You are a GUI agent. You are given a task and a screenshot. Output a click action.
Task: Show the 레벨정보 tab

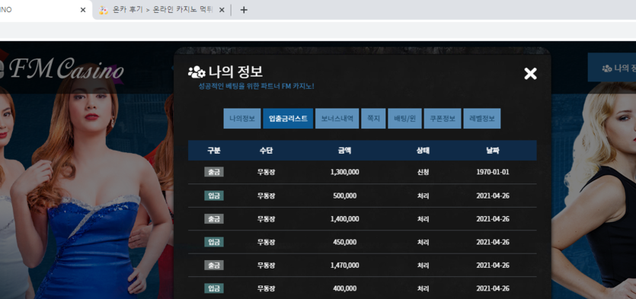(x=482, y=119)
